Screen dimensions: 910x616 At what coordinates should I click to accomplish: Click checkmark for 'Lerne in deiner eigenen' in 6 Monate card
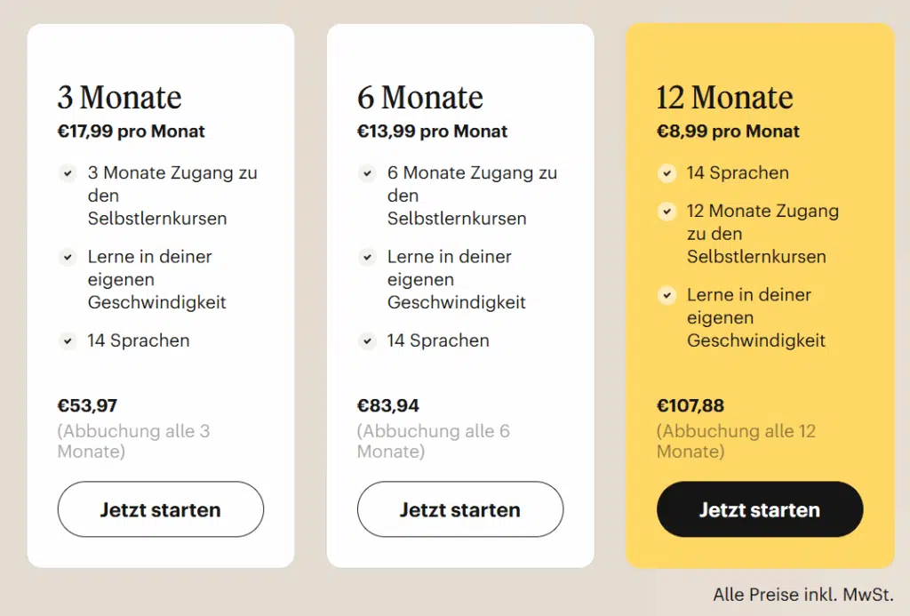pyautogui.click(x=367, y=257)
